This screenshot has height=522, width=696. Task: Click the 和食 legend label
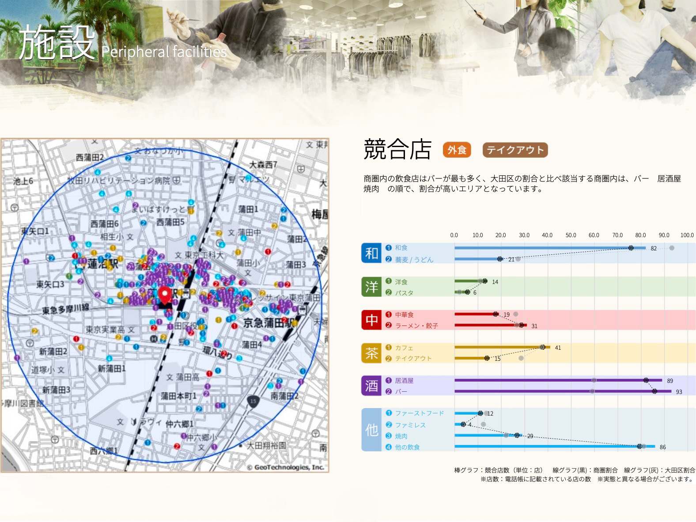[x=401, y=248]
